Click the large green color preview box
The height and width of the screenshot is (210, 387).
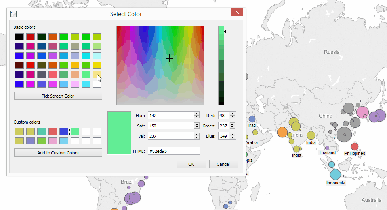(119, 133)
